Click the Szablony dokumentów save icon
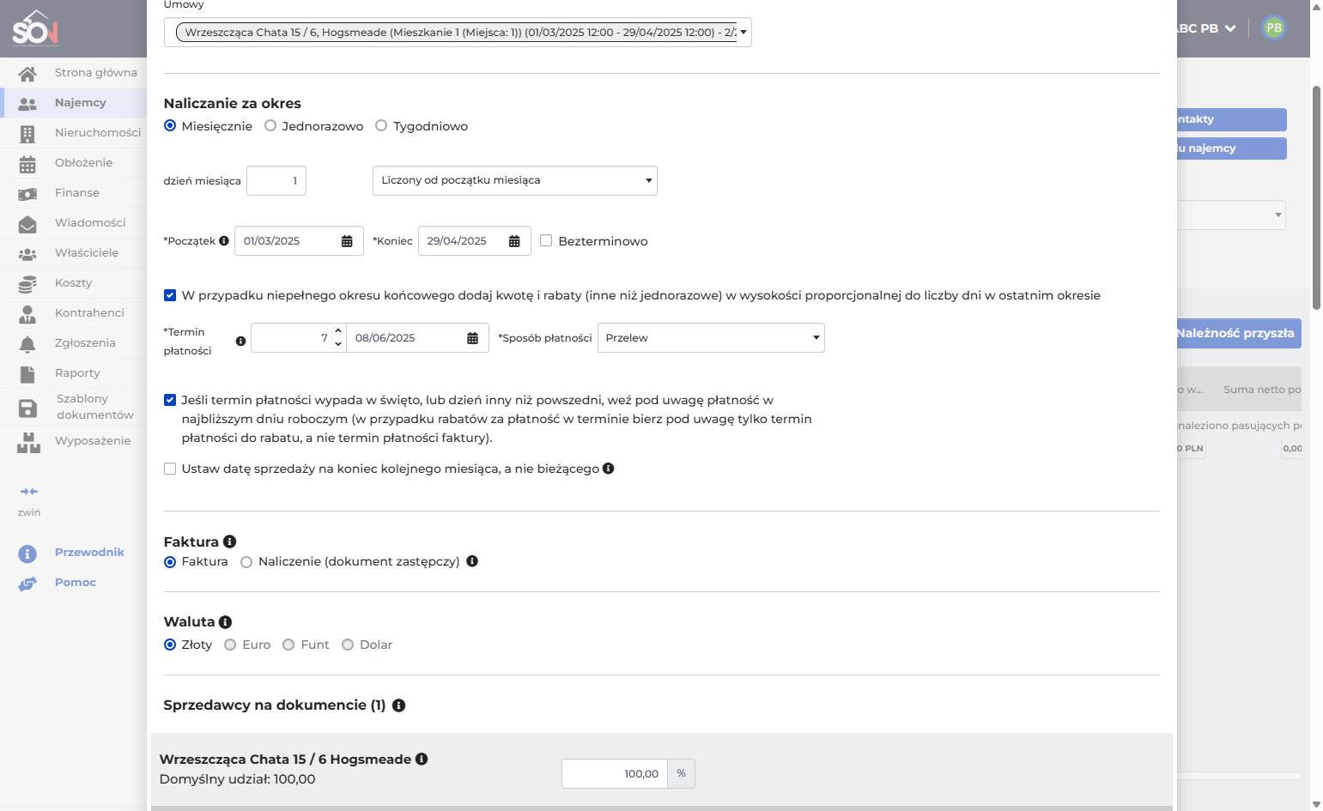 click(x=27, y=409)
